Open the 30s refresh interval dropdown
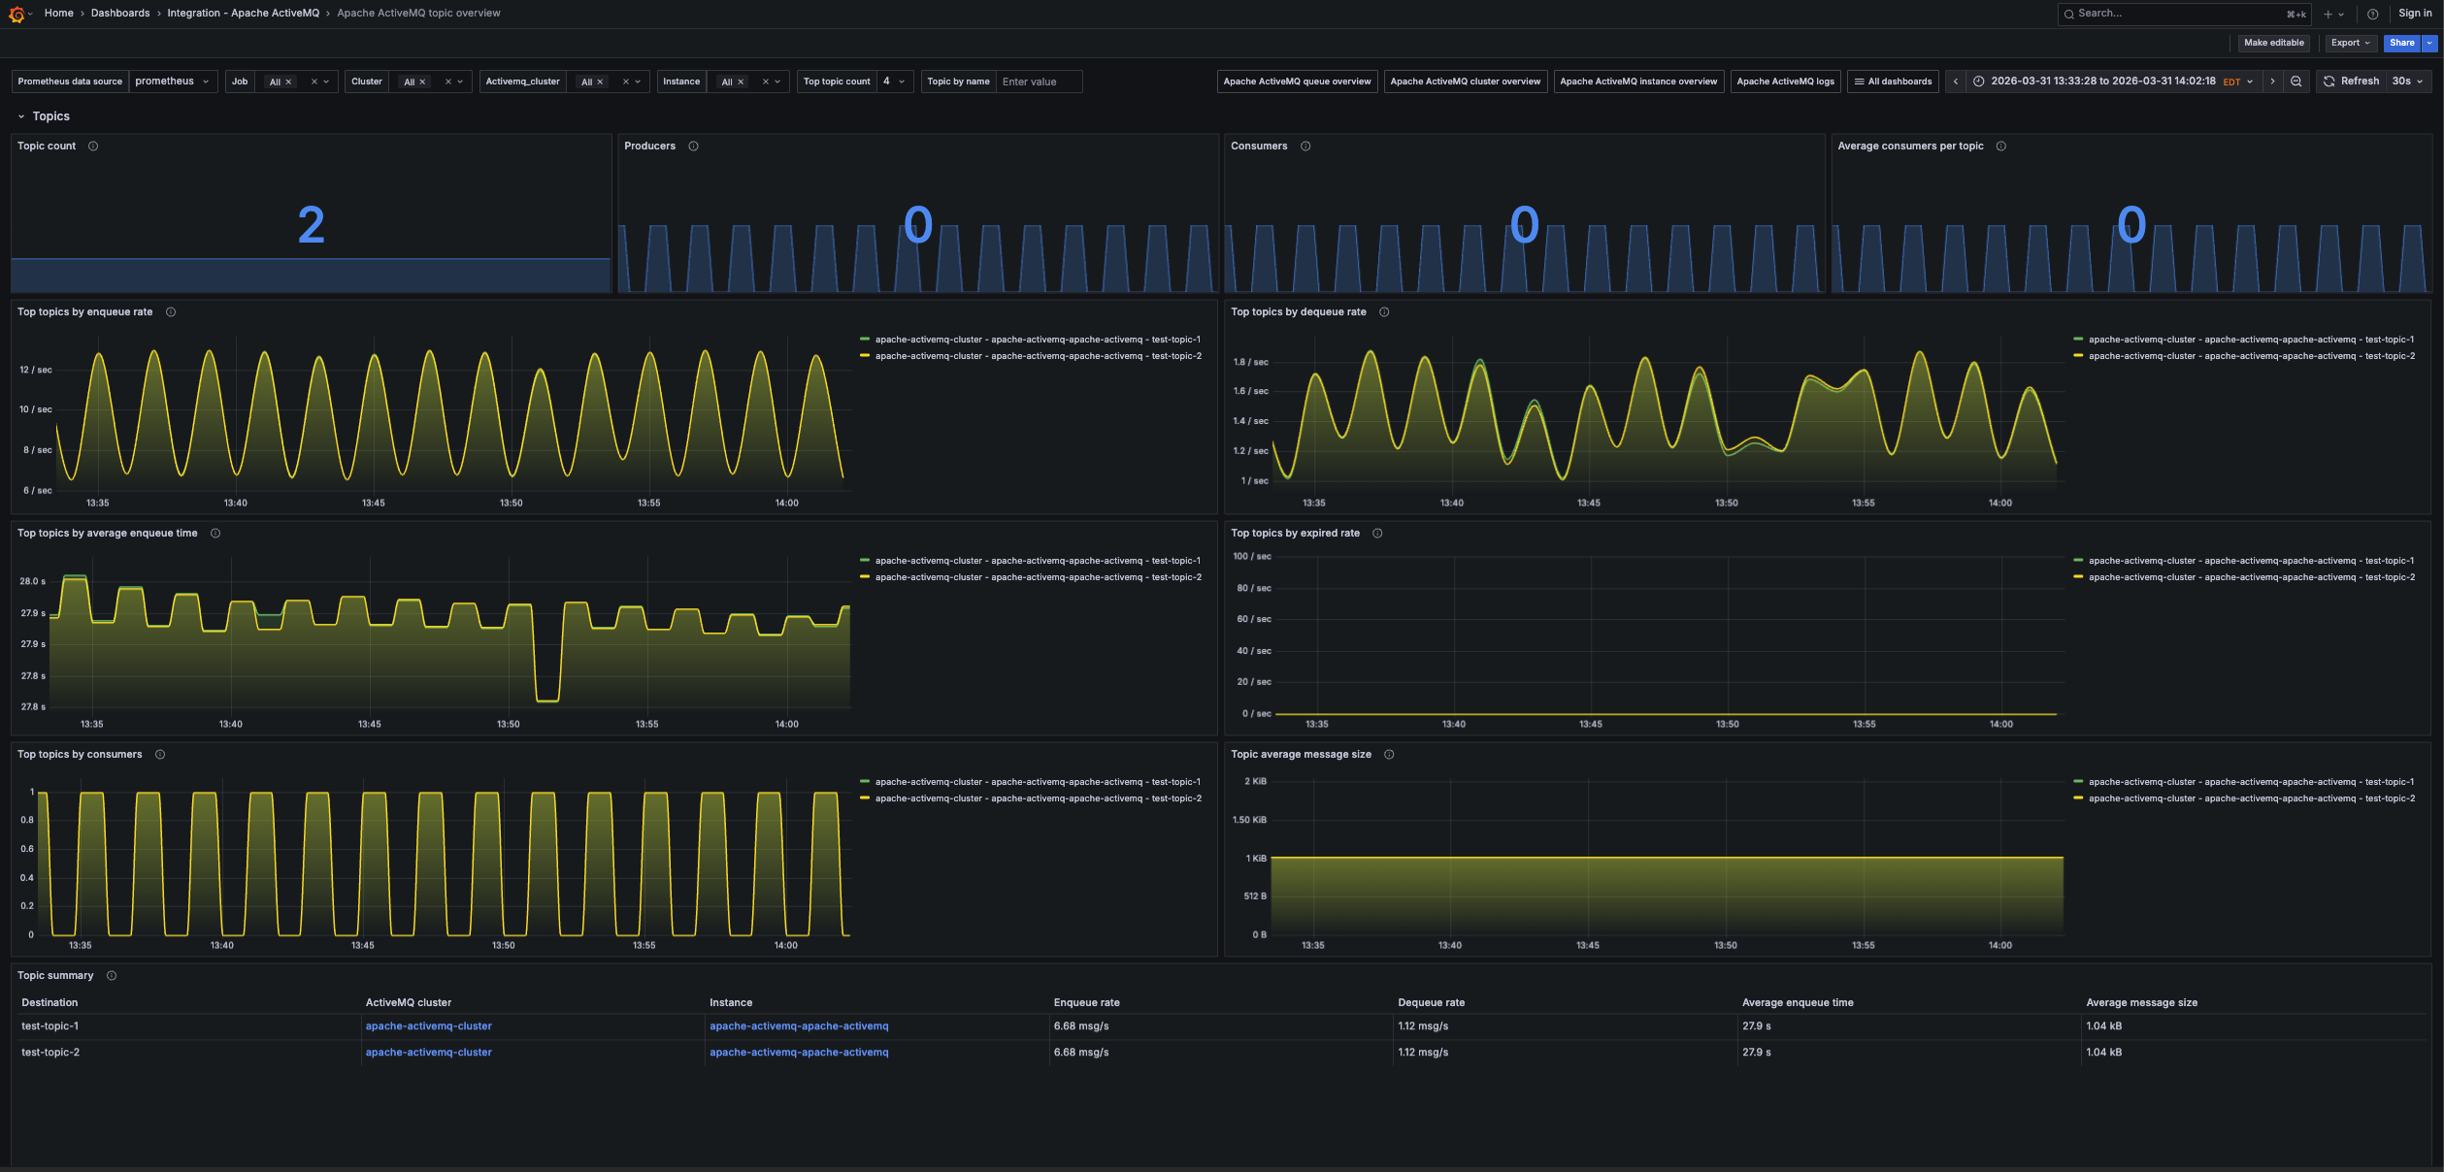The height and width of the screenshot is (1172, 2444). coord(2406,81)
